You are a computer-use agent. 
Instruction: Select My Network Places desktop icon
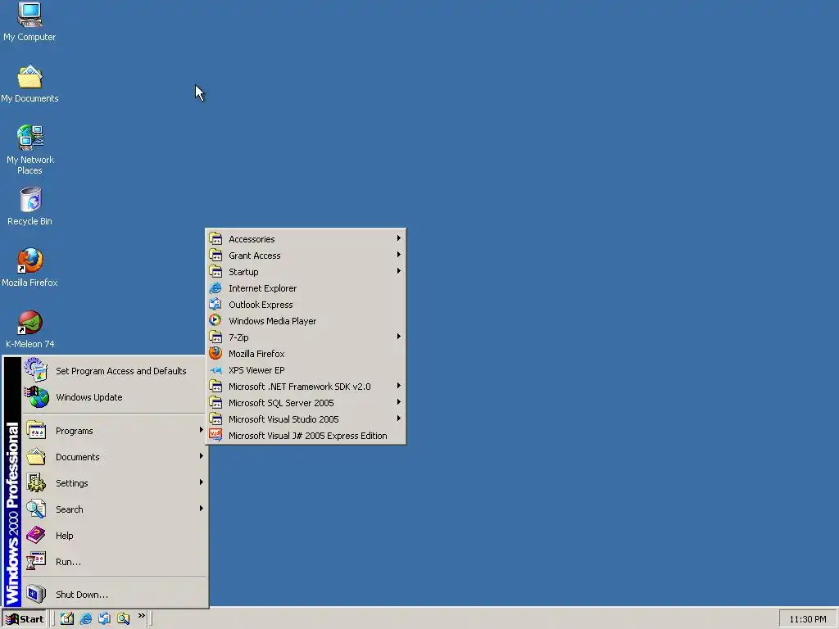[x=29, y=151]
